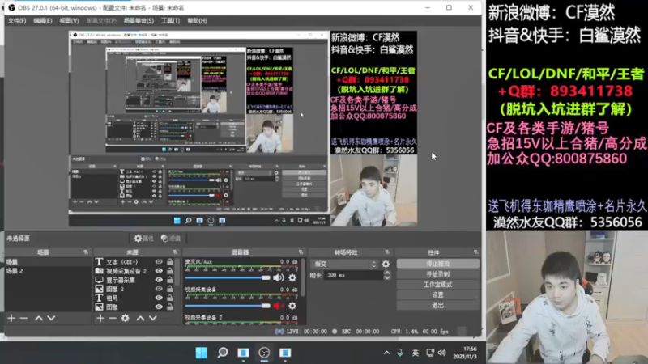Open the 英 input method indicator in tray
Screen dimensions: 648x364
[x=415, y=353]
